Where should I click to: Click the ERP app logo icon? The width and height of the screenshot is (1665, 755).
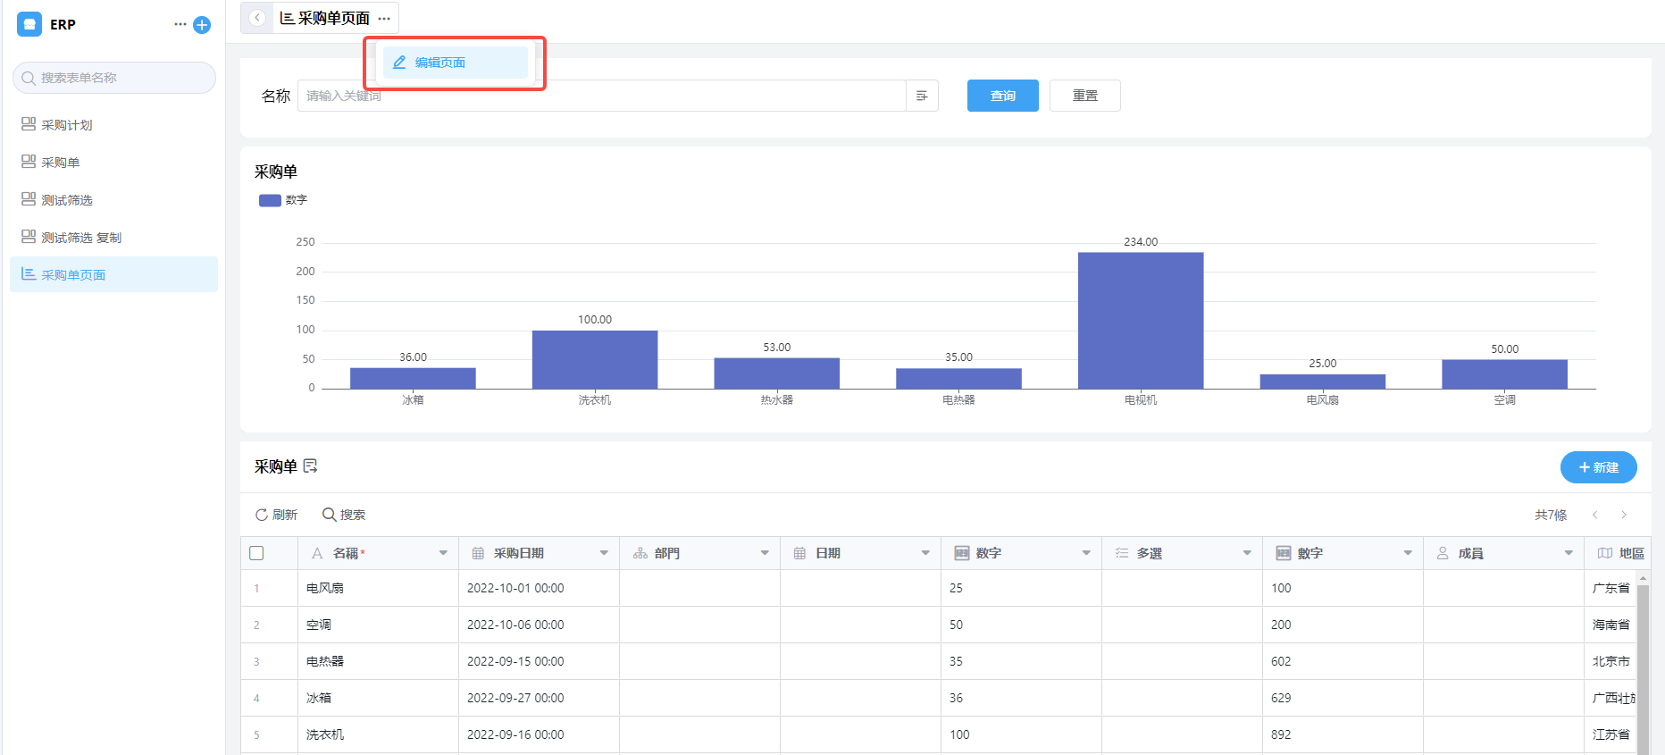coord(29,24)
